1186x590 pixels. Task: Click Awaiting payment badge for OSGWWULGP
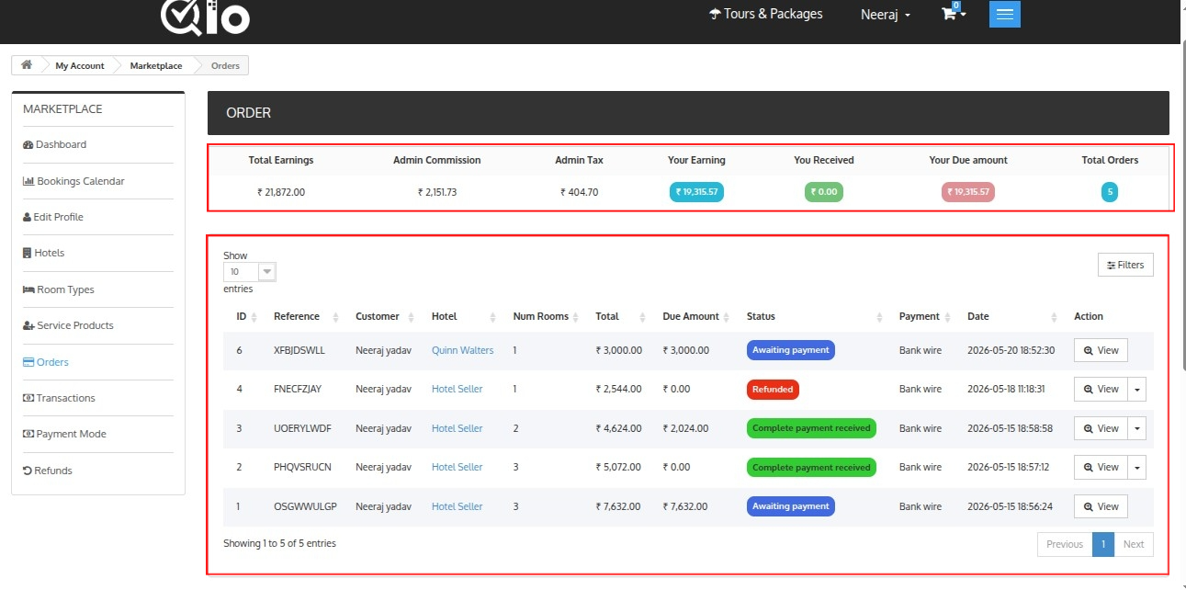pos(790,506)
